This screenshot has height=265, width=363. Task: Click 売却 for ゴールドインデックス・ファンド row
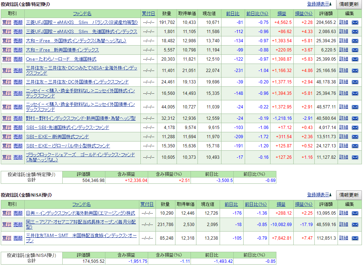coord(18,157)
